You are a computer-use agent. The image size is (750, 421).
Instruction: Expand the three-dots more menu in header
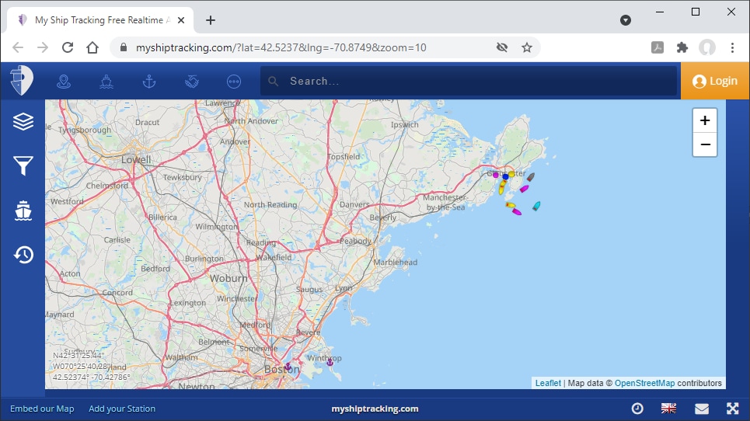point(234,81)
